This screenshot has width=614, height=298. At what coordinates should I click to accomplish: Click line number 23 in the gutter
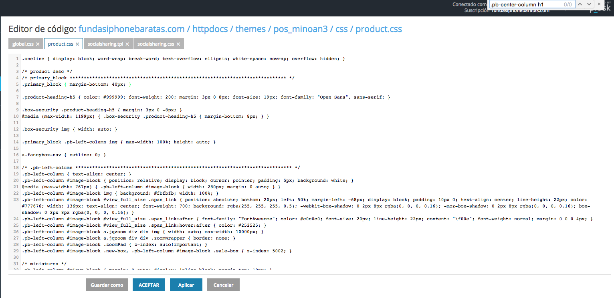click(x=16, y=199)
